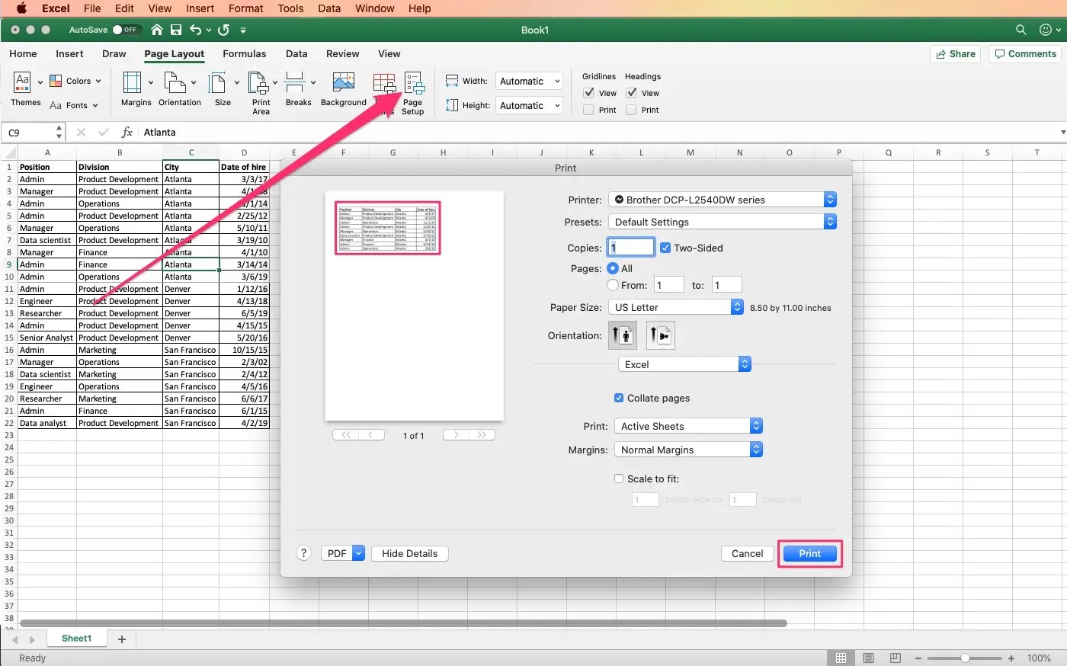Screen dimensions: 1067x666
Task: Click the help question mark button
Action: (304, 553)
